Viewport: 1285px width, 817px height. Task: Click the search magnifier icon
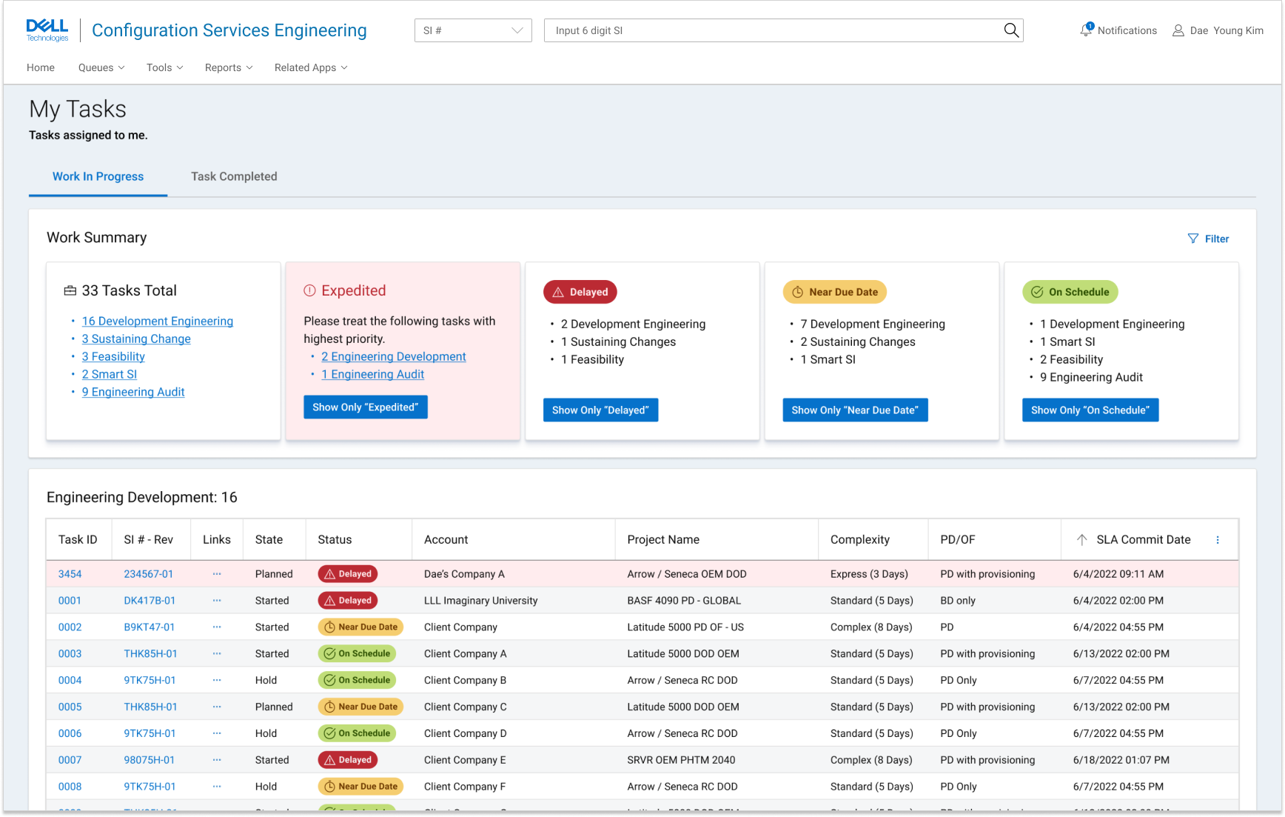[x=1011, y=30]
